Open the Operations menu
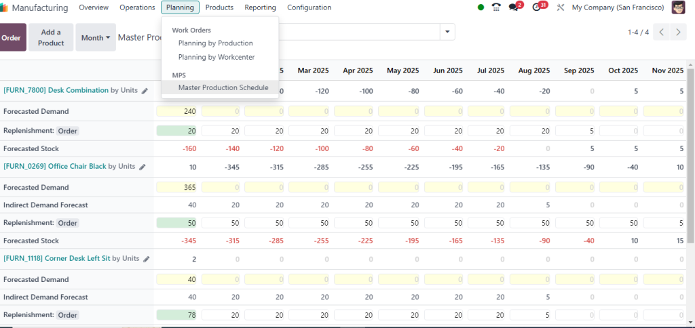The image size is (695, 328). click(x=137, y=7)
